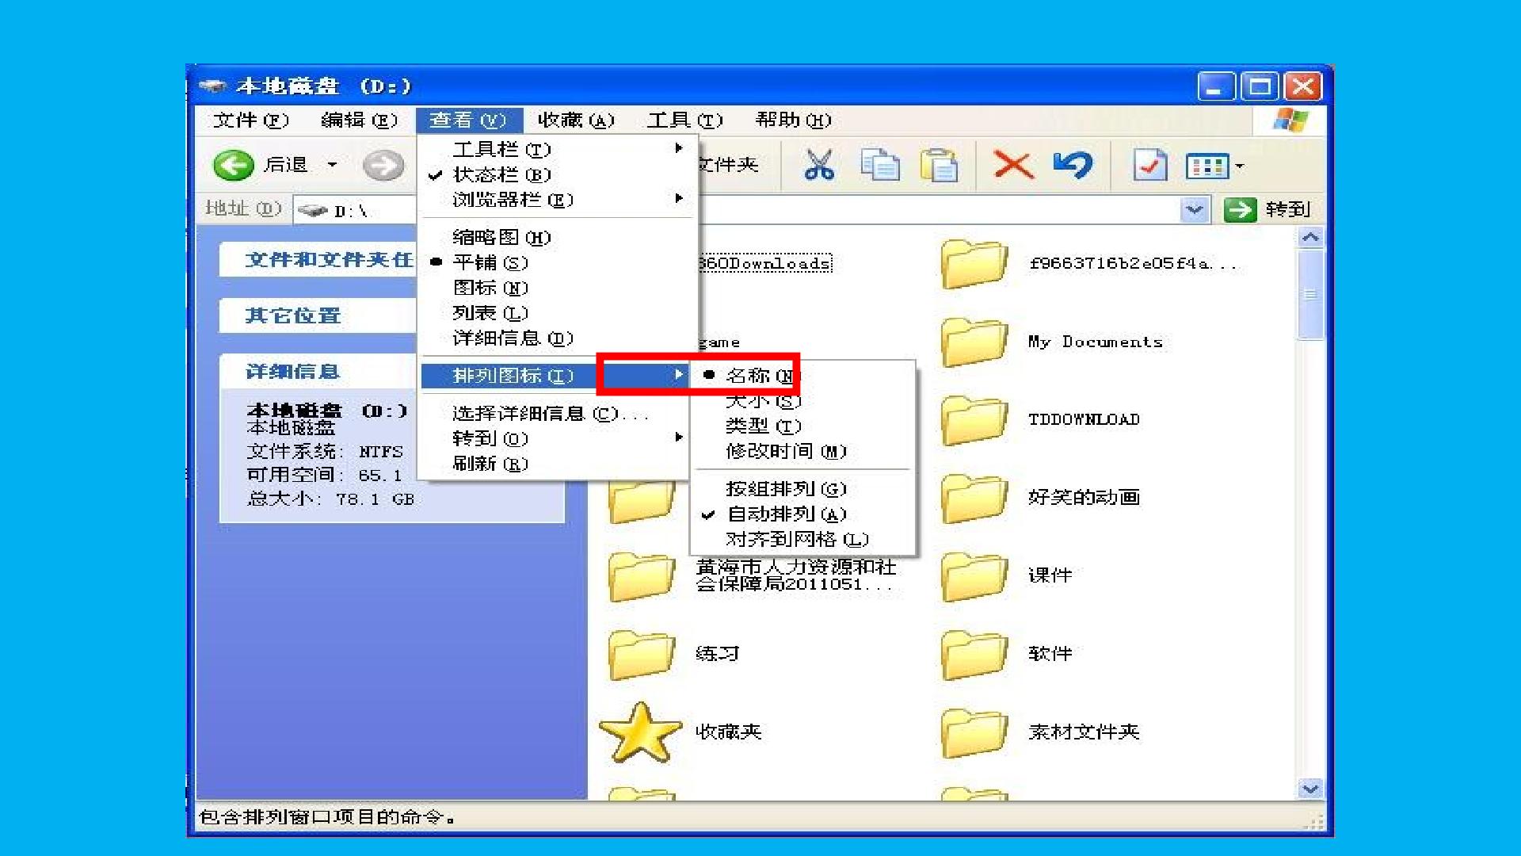1521x856 pixels.
Task: Select 详细信息 details view option
Action: pos(558,338)
